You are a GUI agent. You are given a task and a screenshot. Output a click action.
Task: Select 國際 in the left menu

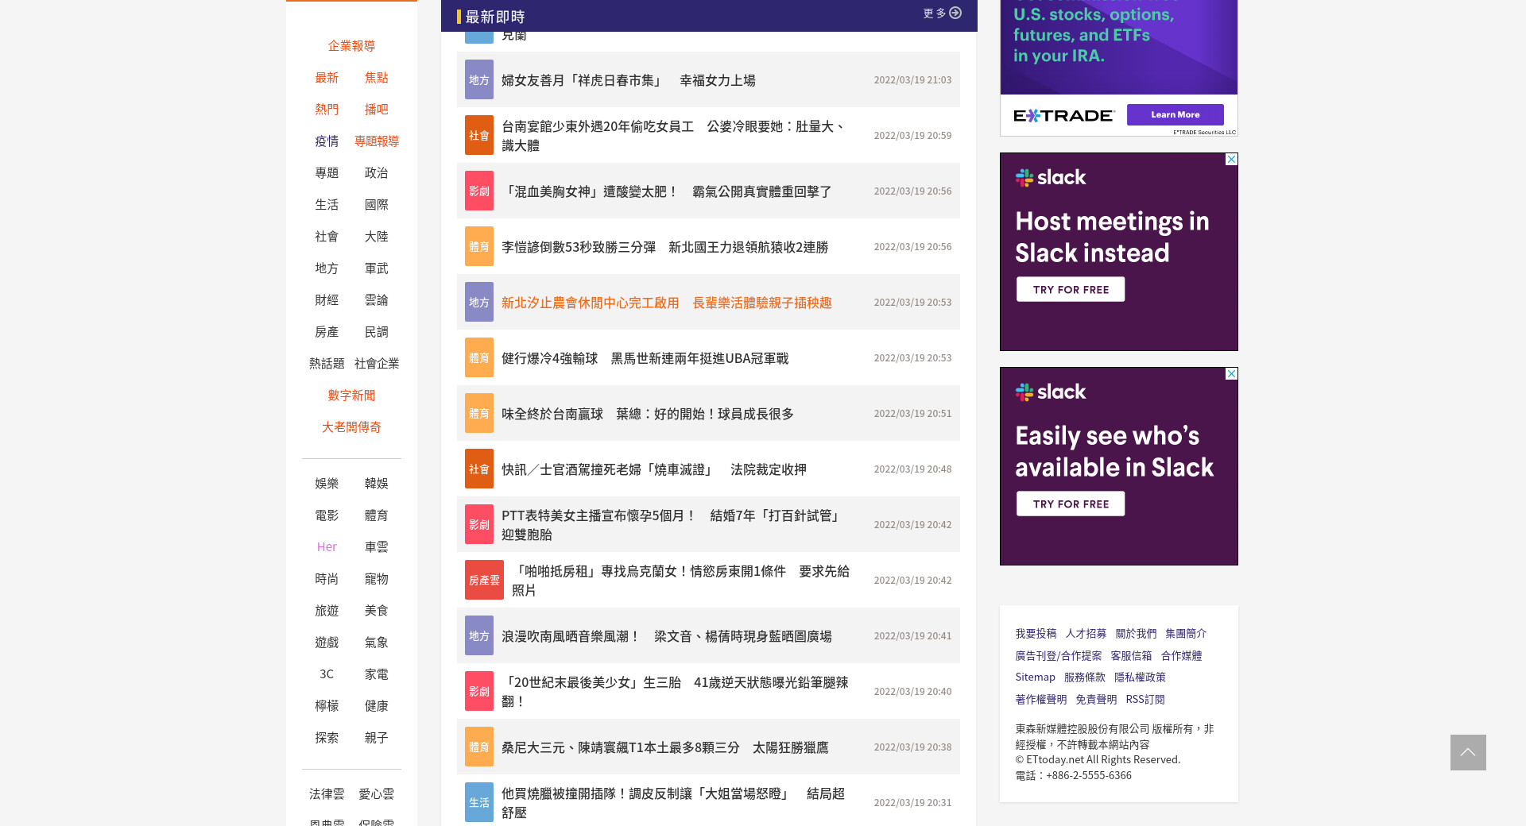tap(376, 204)
